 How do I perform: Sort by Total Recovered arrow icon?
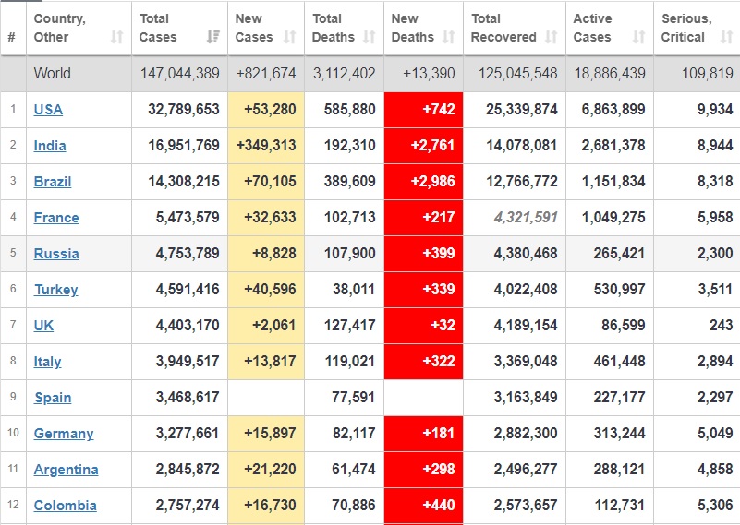click(552, 38)
